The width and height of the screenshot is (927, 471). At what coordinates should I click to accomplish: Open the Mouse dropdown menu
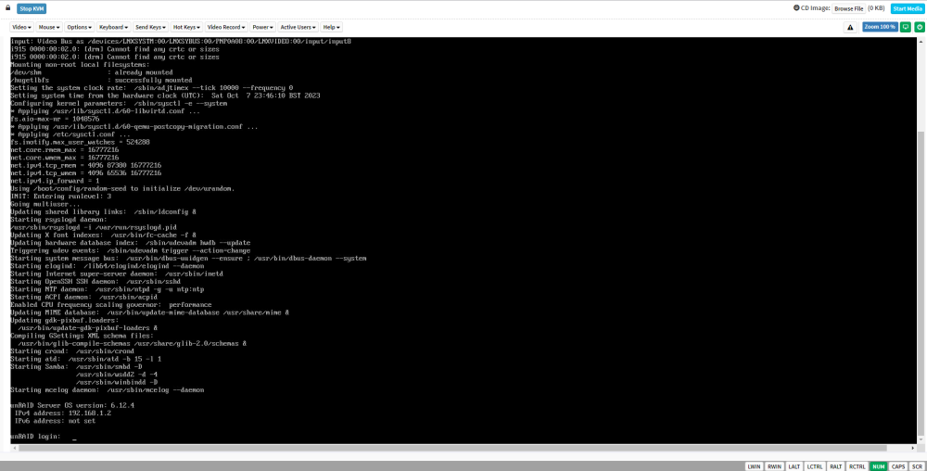coord(49,27)
